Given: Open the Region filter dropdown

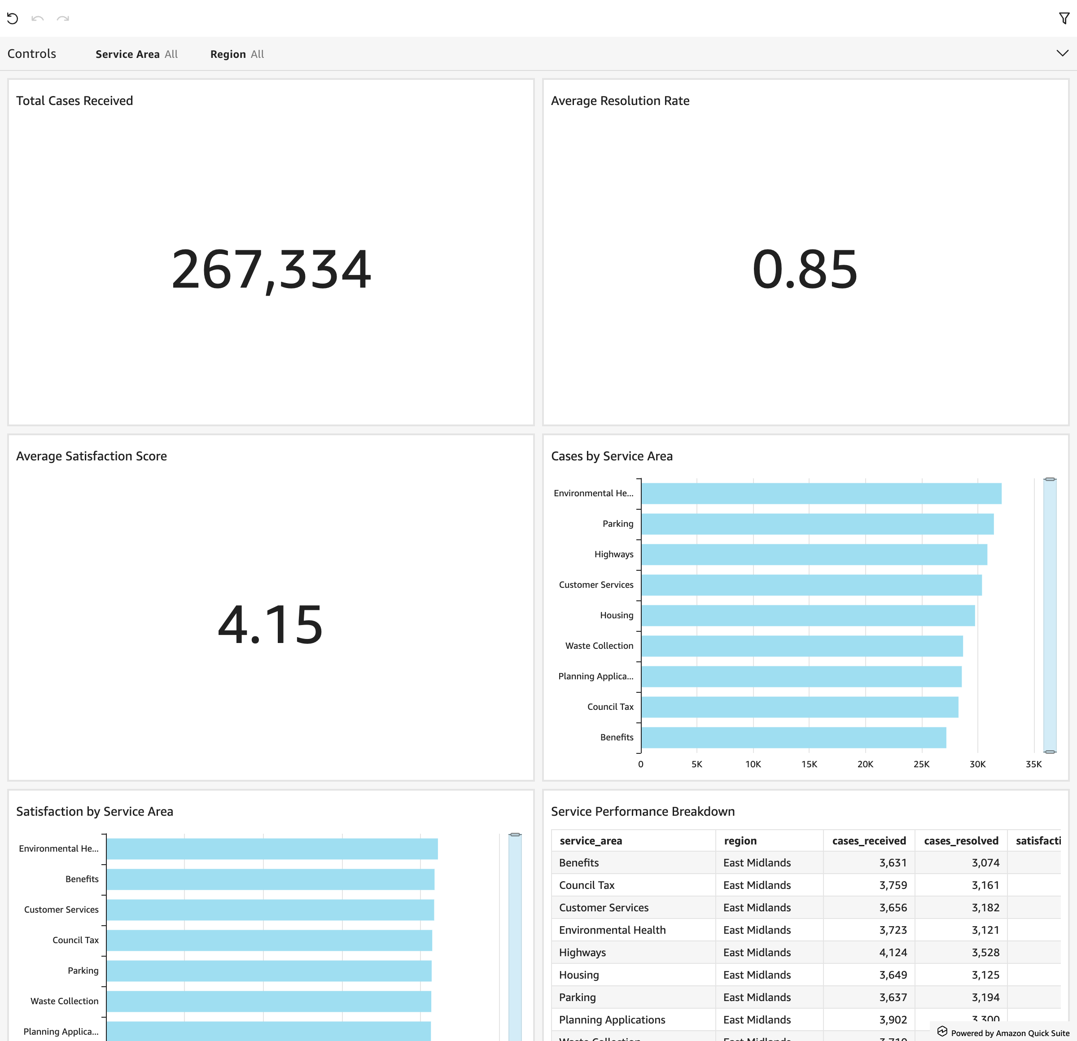Looking at the screenshot, I should 236,54.
